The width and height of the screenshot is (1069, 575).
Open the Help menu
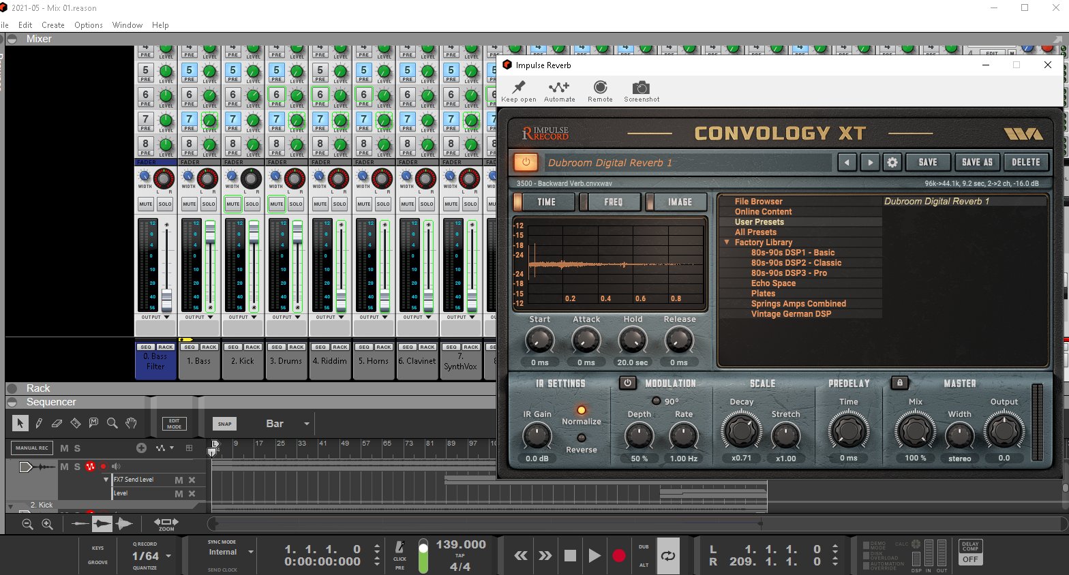point(160,25)
